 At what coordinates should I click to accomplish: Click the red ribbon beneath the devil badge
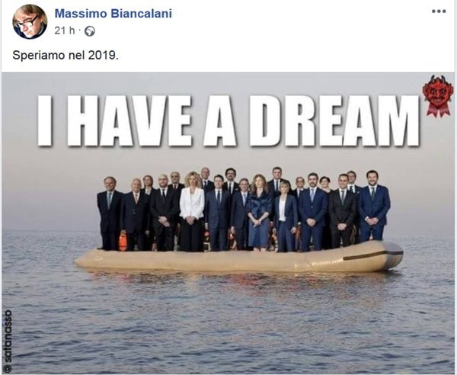439,109
